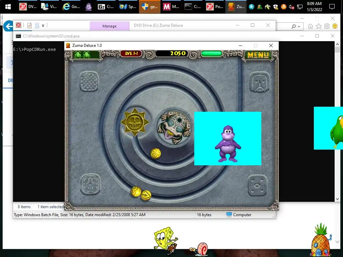Click the Zuma Deluxe window title icon
The image size is (343, 257).
[x=68, y=46]
